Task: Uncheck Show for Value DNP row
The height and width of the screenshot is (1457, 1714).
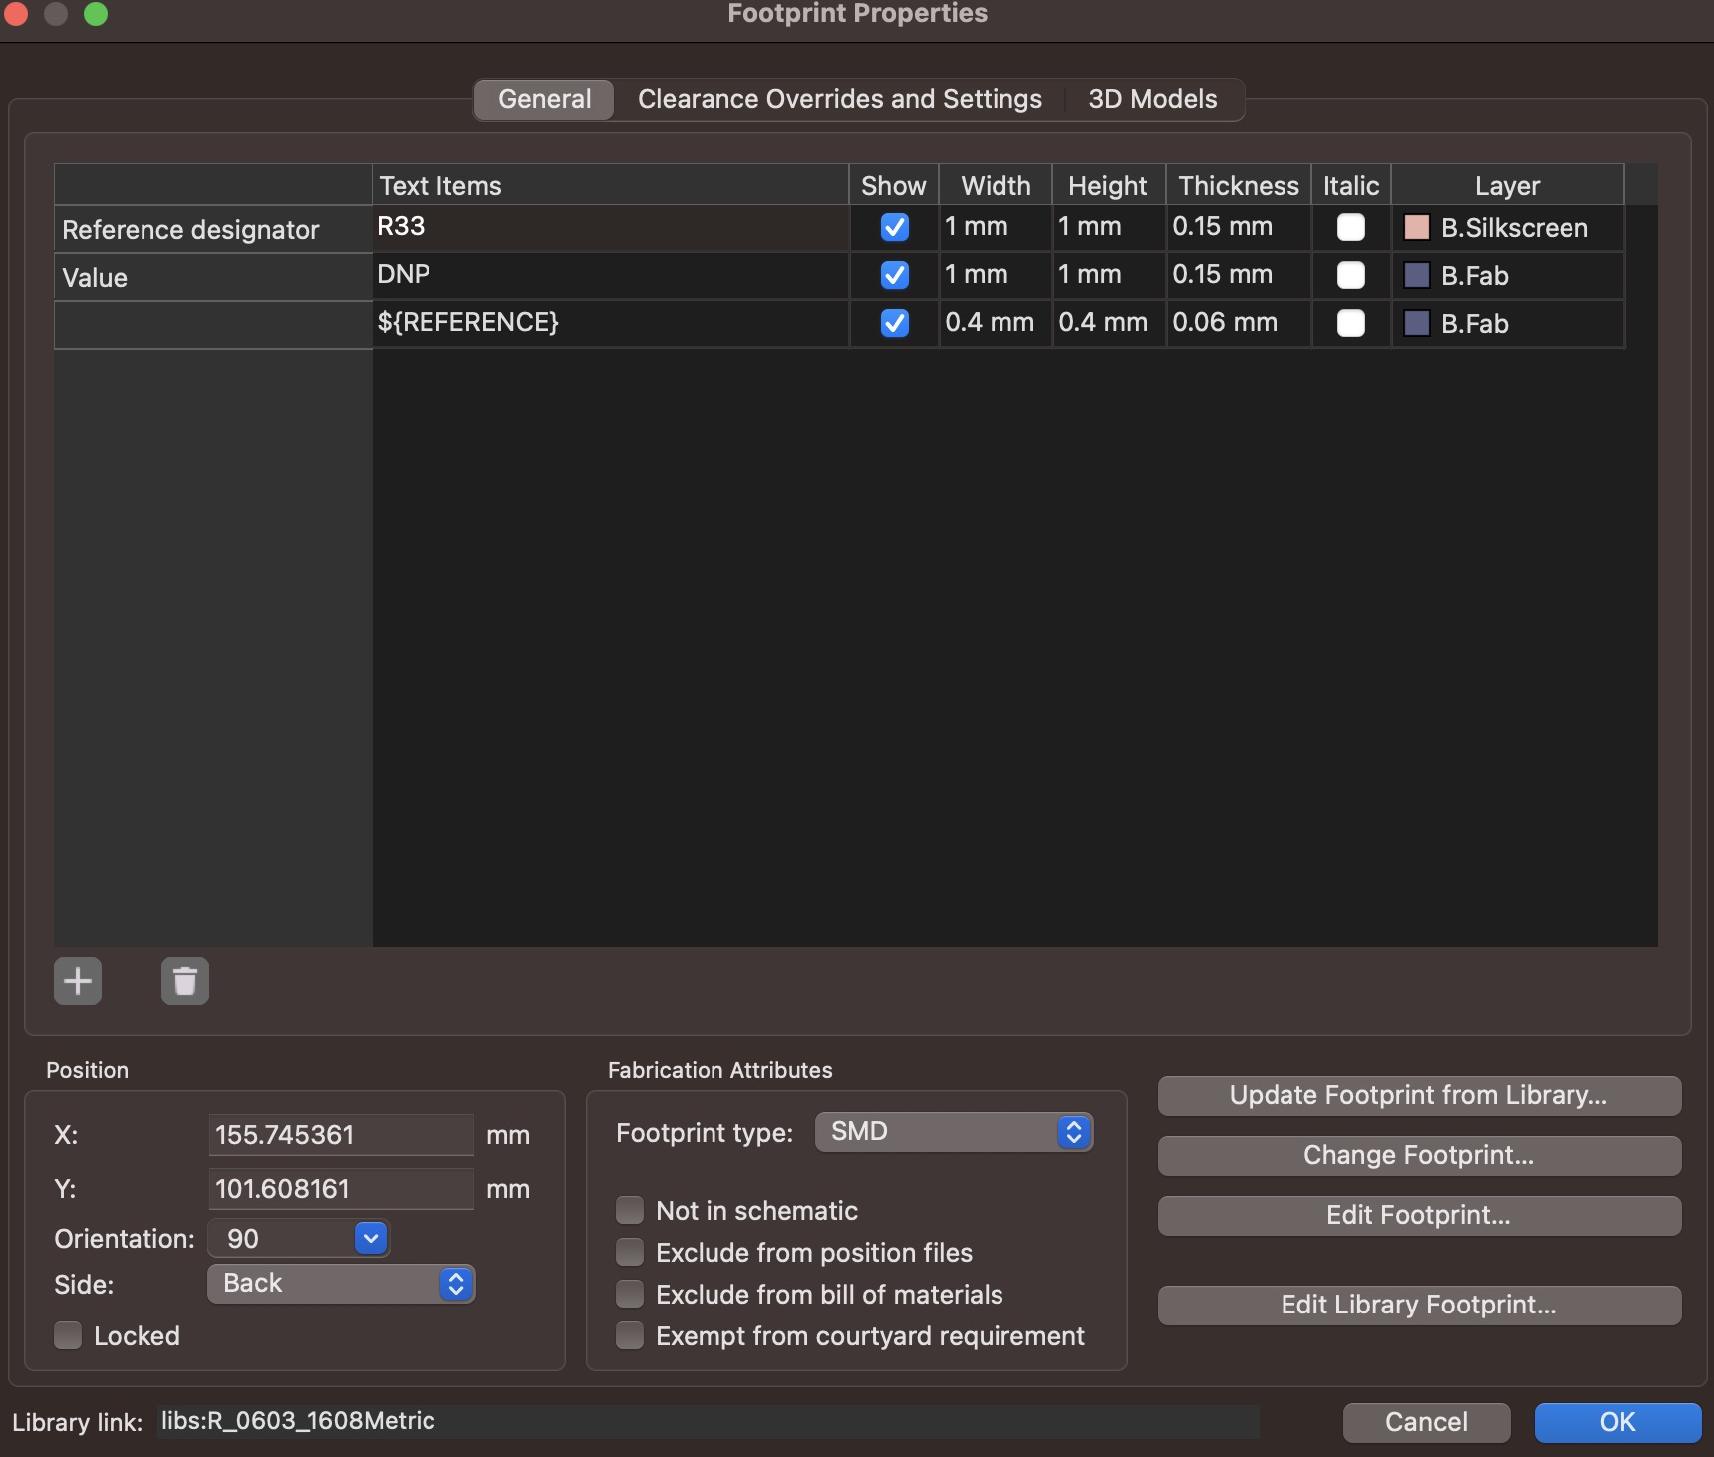Action: pyautogui.click(x=895, y=275)
